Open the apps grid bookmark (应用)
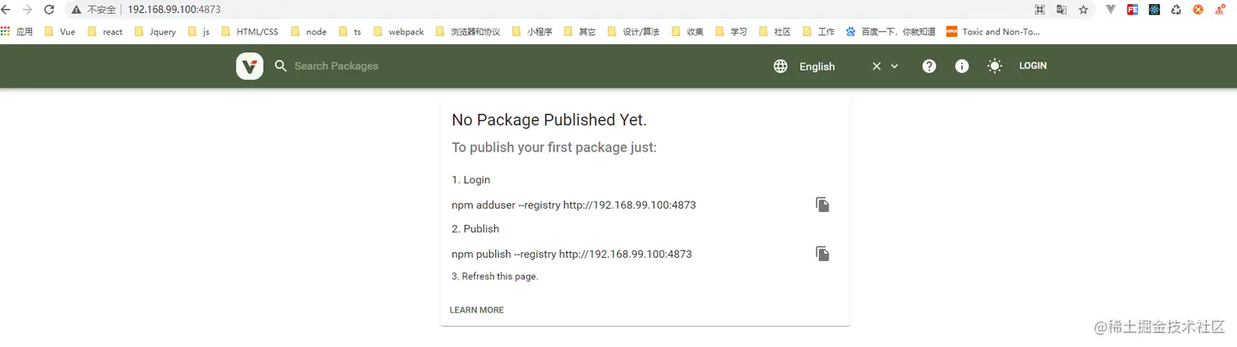 17,32
